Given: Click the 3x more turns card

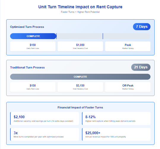Looking at the screenshot, I should pos(45,134).
